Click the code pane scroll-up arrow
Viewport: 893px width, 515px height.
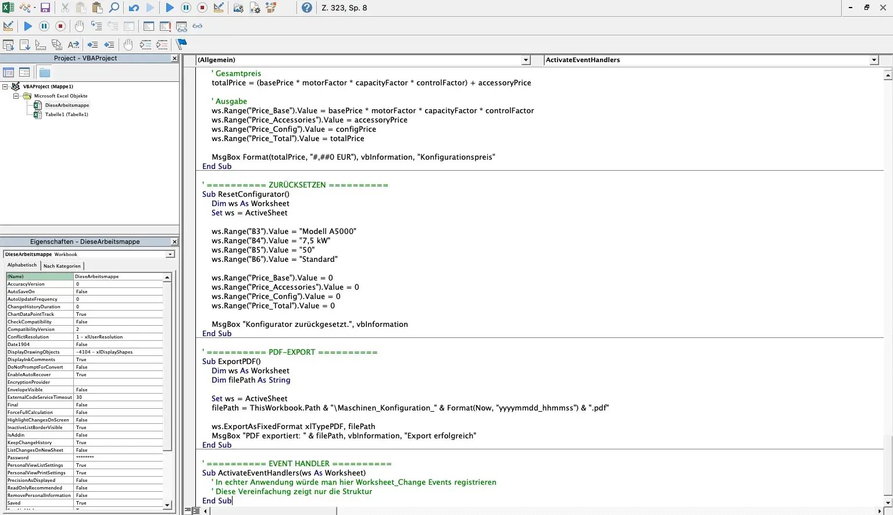[888, 75]
